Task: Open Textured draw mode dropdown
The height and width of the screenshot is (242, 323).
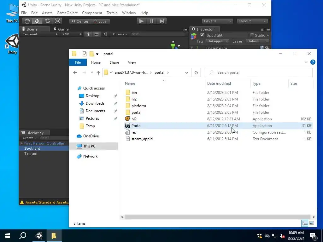Action: pos(40,34)
